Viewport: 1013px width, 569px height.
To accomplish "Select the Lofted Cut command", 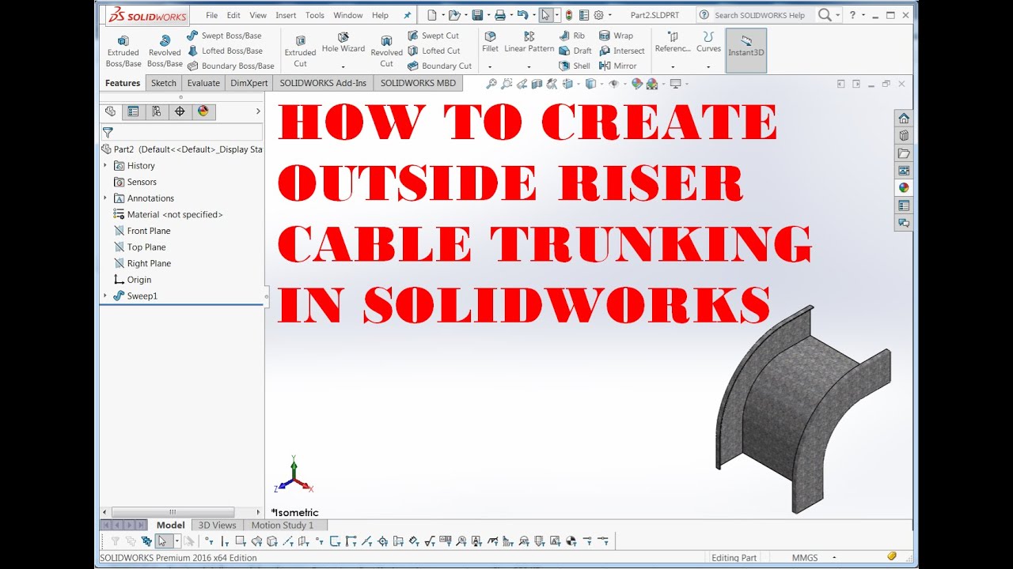I will pos(433,51).
